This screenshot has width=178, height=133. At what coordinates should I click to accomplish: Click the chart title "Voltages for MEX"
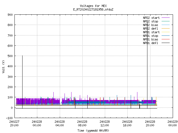pos(93,6)
